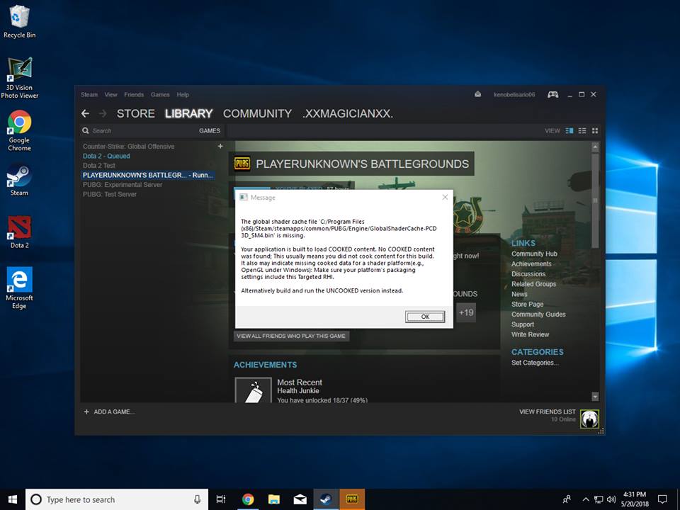Select PUBG: Test Server in library

point(110,194)
